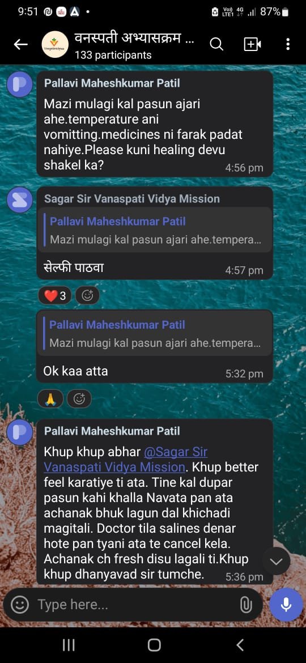Tap the quoted message above 'सेल्फी पाठवा'
Image resolution: width=306 pixels, height=663 pixels.
tap(155, 230)
